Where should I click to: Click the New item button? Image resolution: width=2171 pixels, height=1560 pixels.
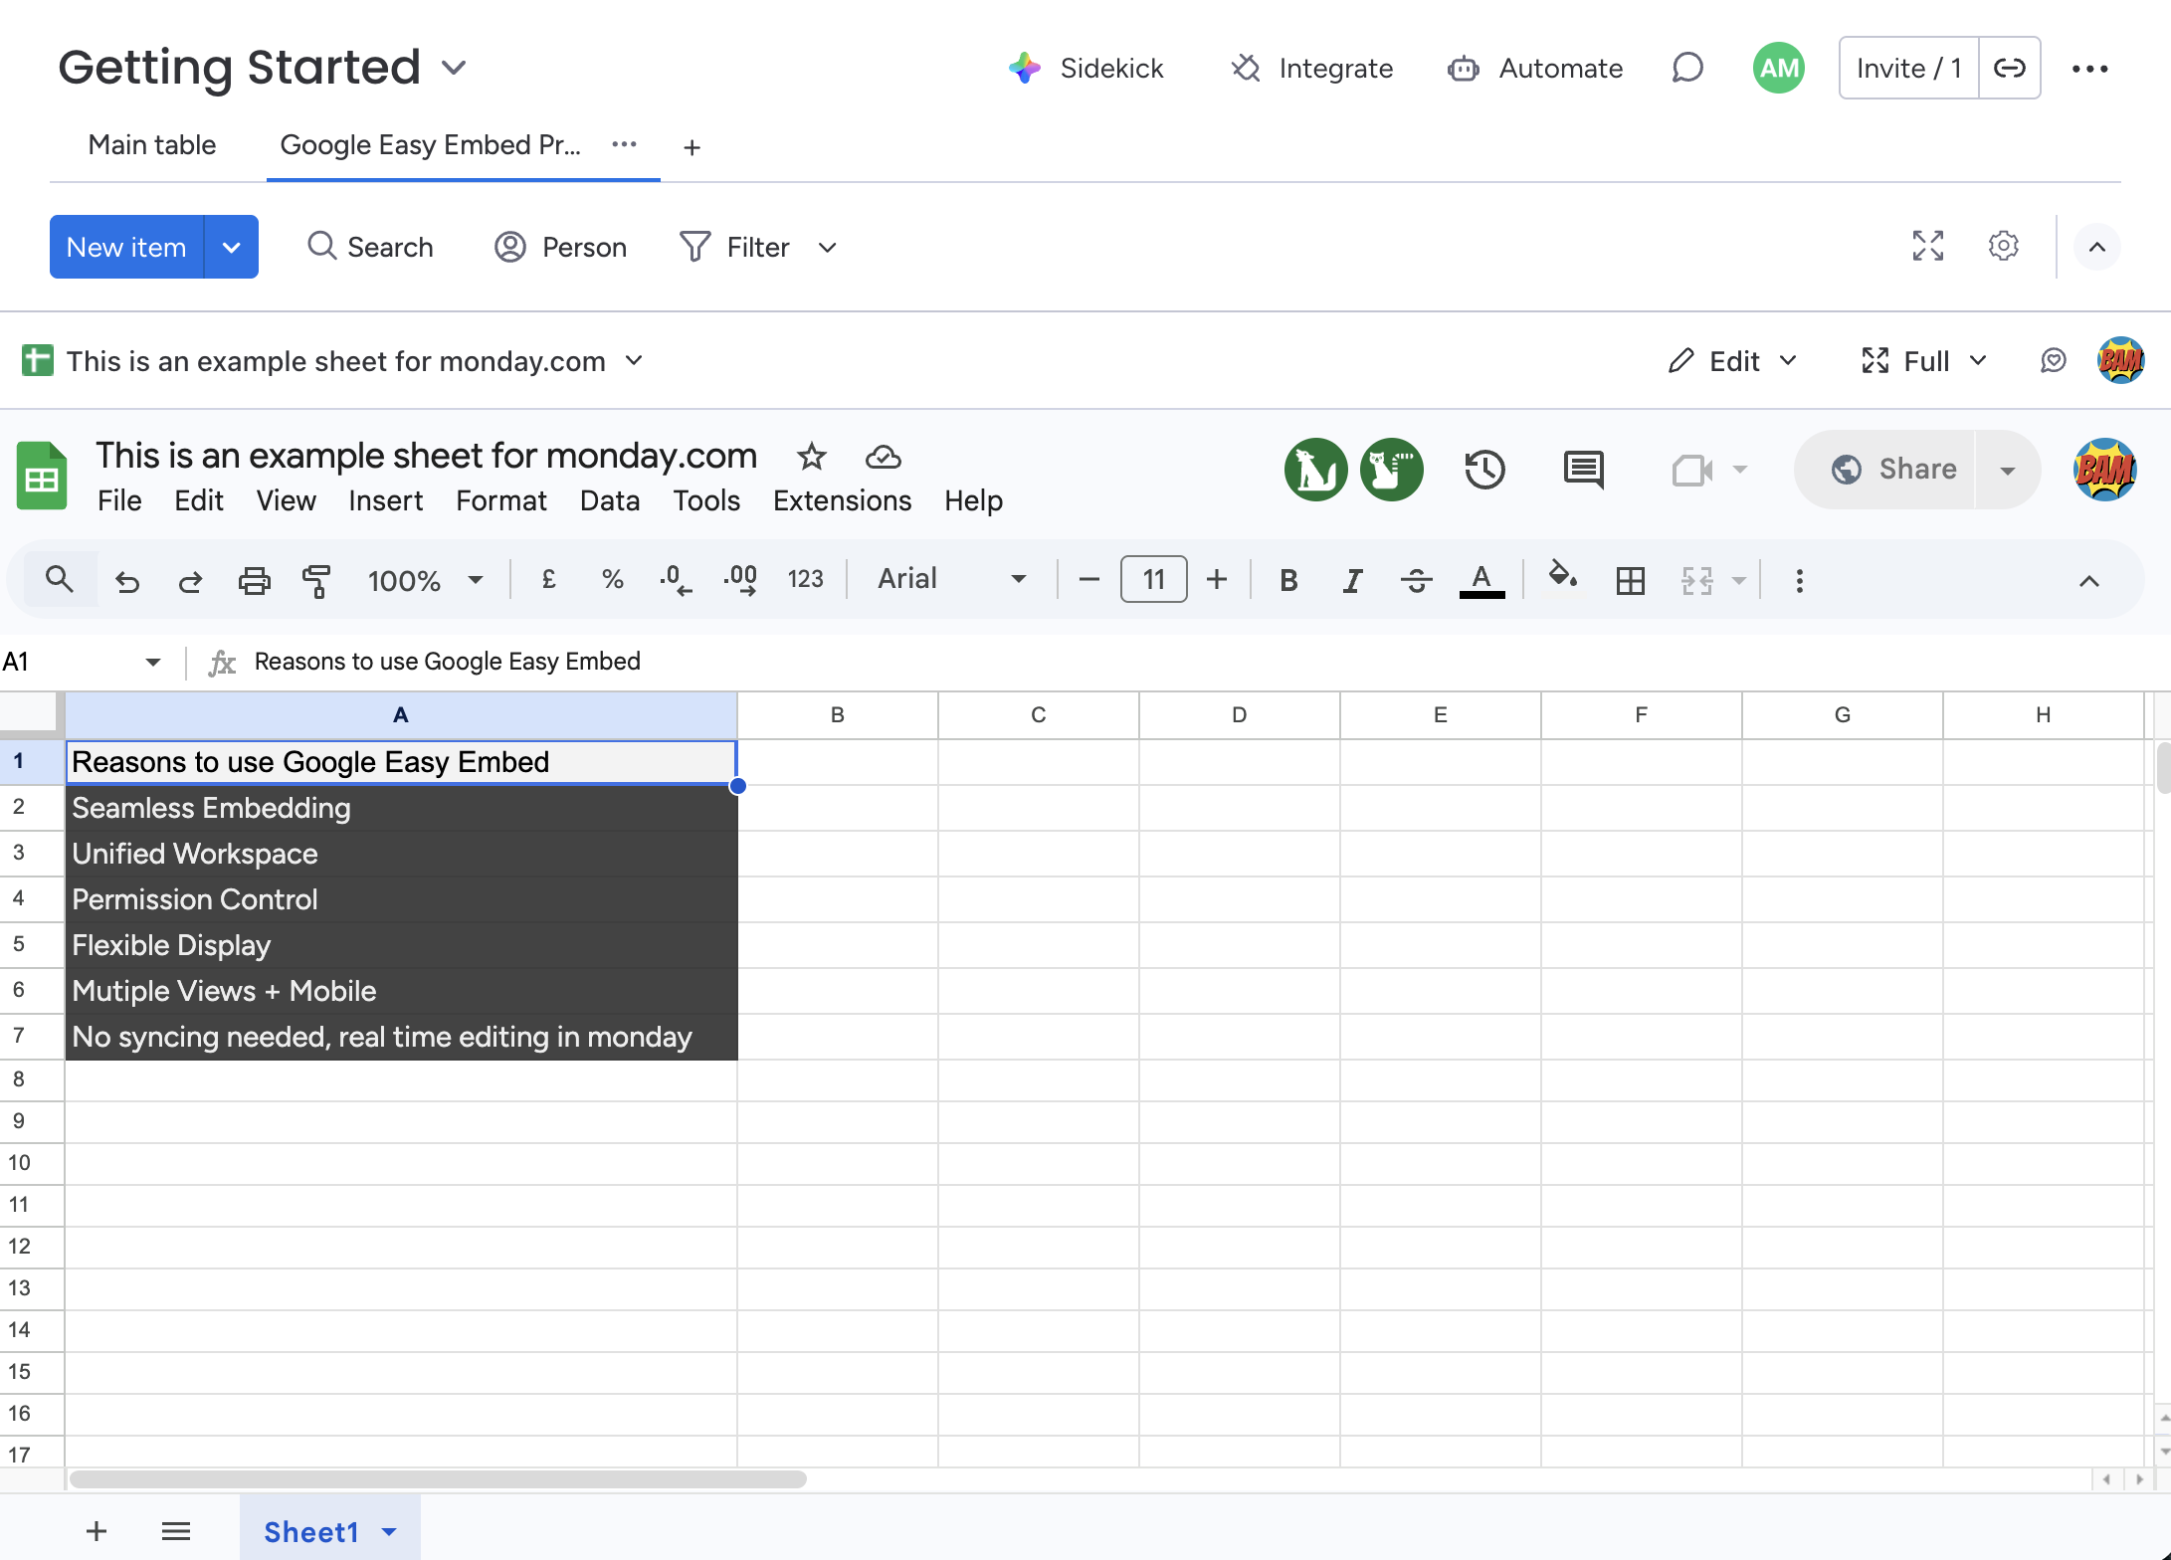pyautogui.click(x=126, y=248)
